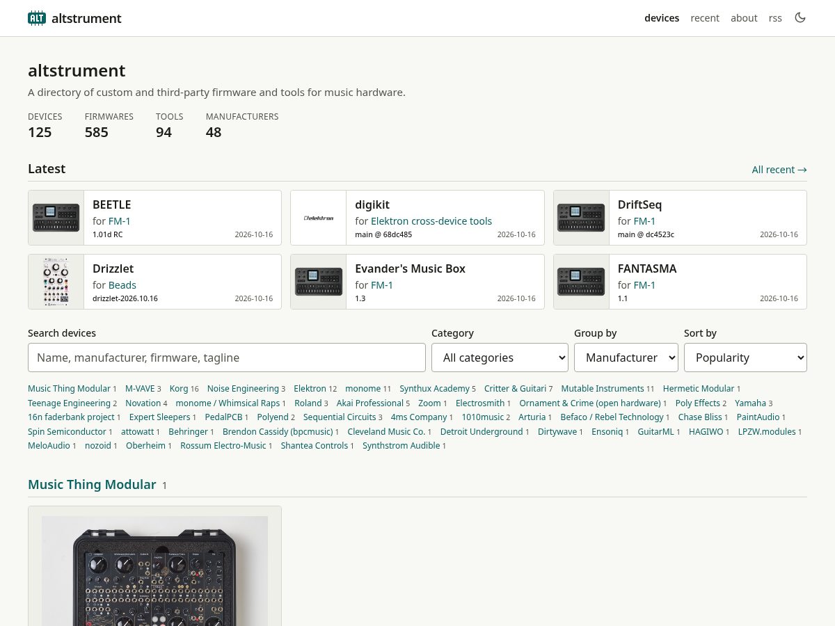Select the firmwares count 585
This screenshot has height=626, width=835.
(x=97, y=132)
